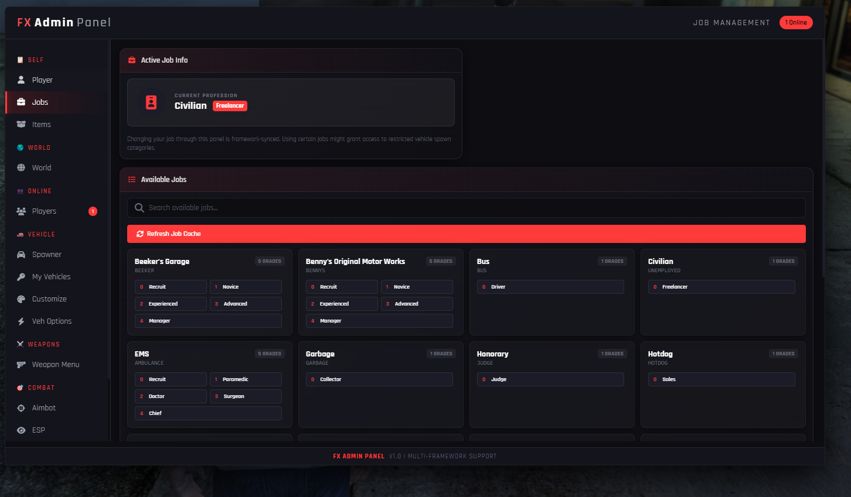Image resolution: width=851 pixels, height=497 pixels.
Task: Select EMS Chief grade
Action: point(208,413)
